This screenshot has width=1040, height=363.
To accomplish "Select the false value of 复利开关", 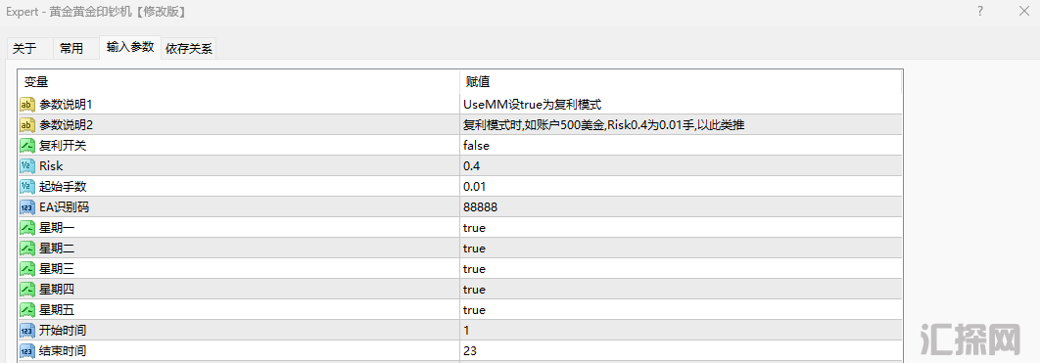I will coord(681,146).
